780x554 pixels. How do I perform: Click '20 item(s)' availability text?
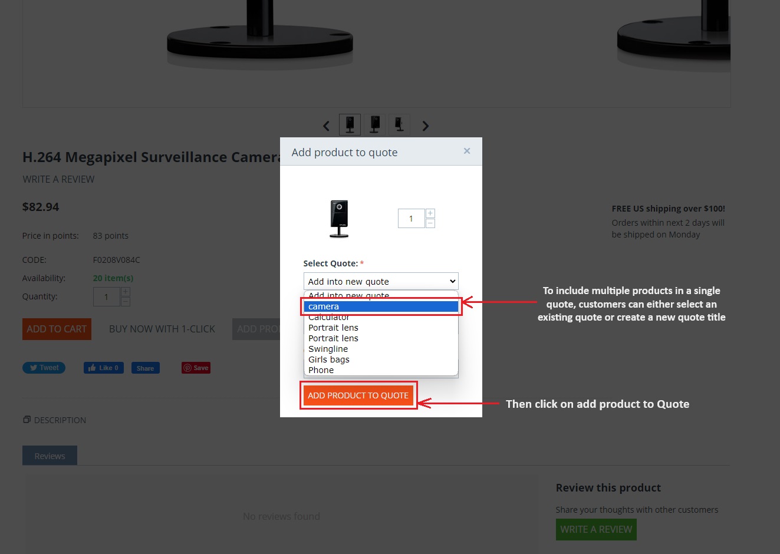pos(113,278)
